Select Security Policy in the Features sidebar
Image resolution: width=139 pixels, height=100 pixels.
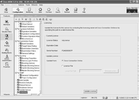pyautogui.click(x=7, y=30)
